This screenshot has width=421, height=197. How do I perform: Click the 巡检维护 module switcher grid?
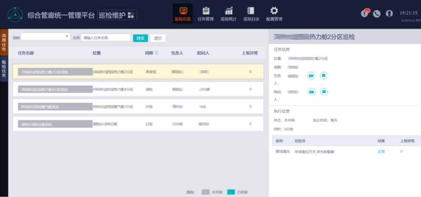[x=131, y=15]
